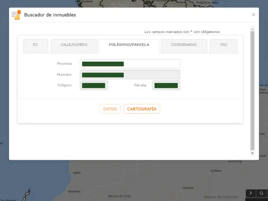268x201 pixels.
Task: Click the Provincia label text
Action: 64,64
